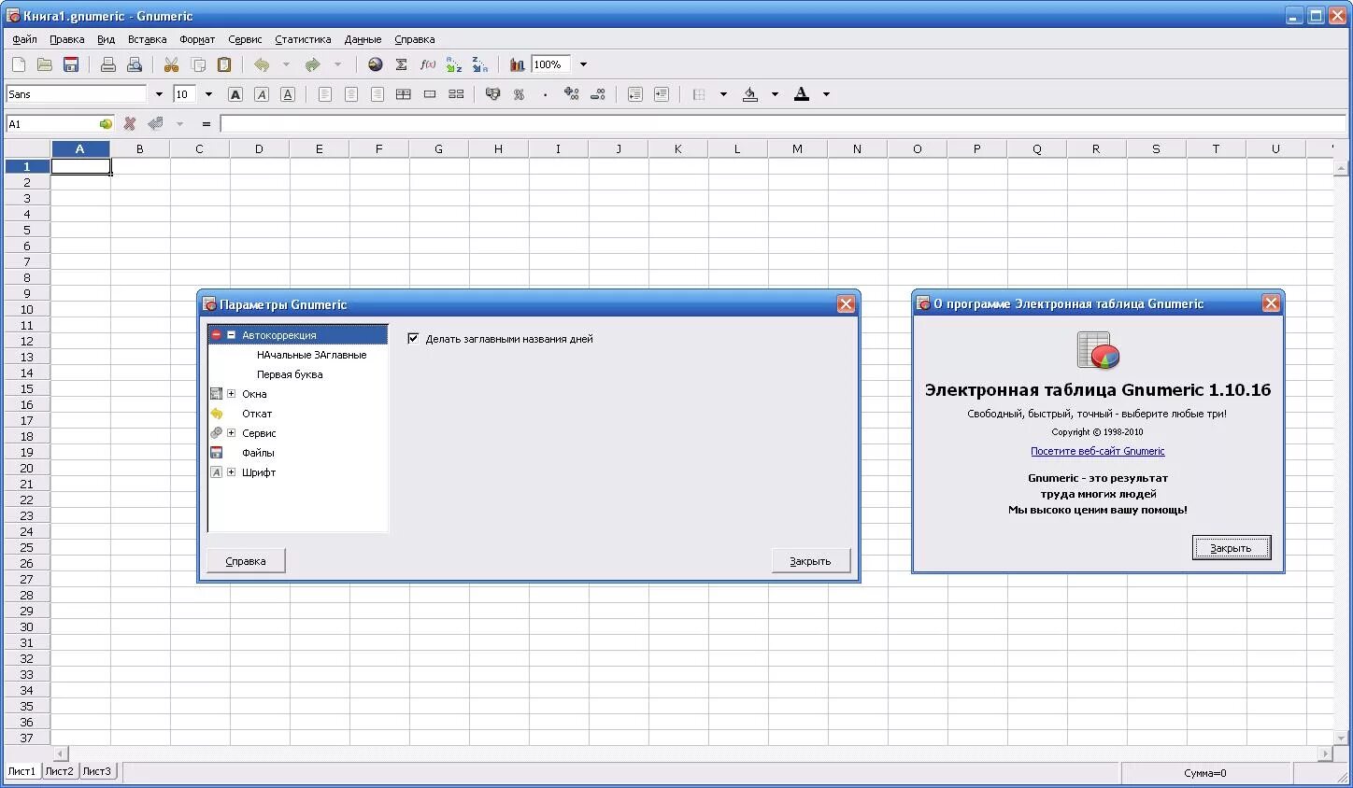Screen dimensions: 1353x788
Task: Select 'Первая буква' in the preferences tree
Action: point(290,374)
